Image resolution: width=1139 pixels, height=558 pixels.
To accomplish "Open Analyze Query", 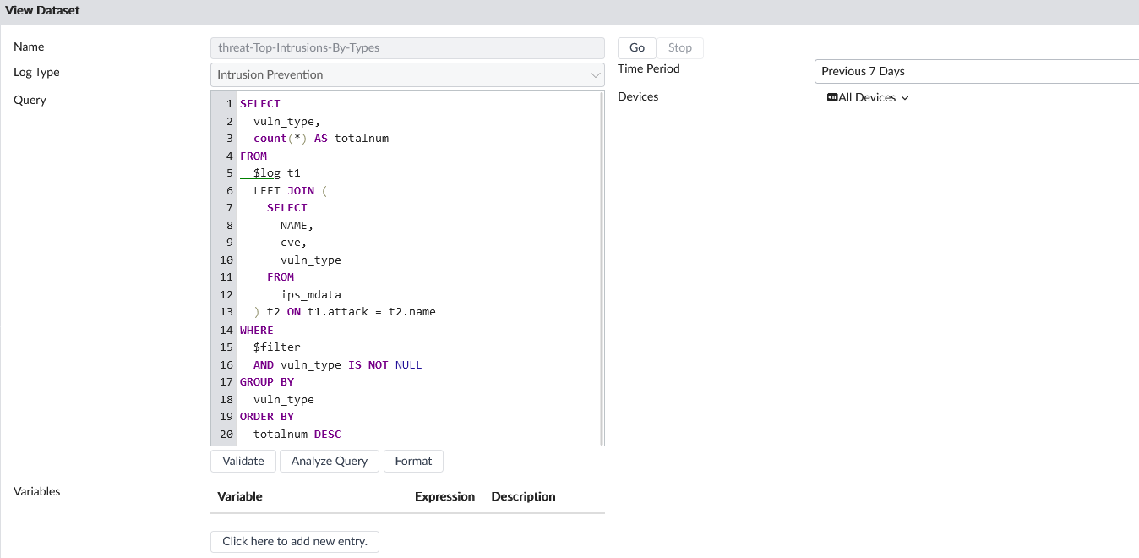I will click(x=329, y=461).
